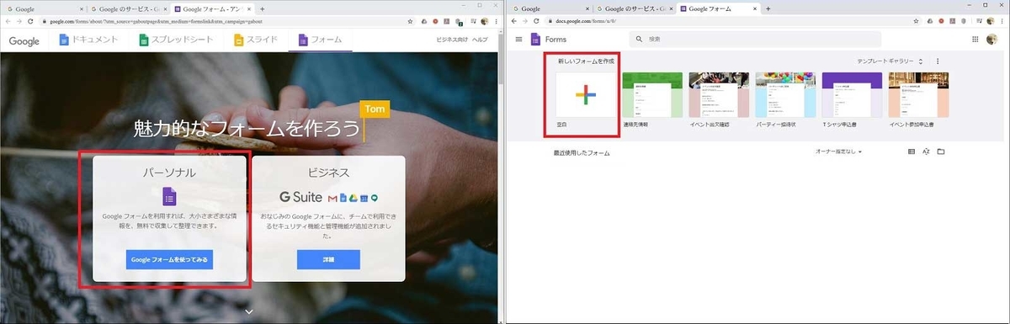Click profile avatar in right window Chrome toolbar
The height and width of the screenshot is (324, 1010).
point(991,21)
